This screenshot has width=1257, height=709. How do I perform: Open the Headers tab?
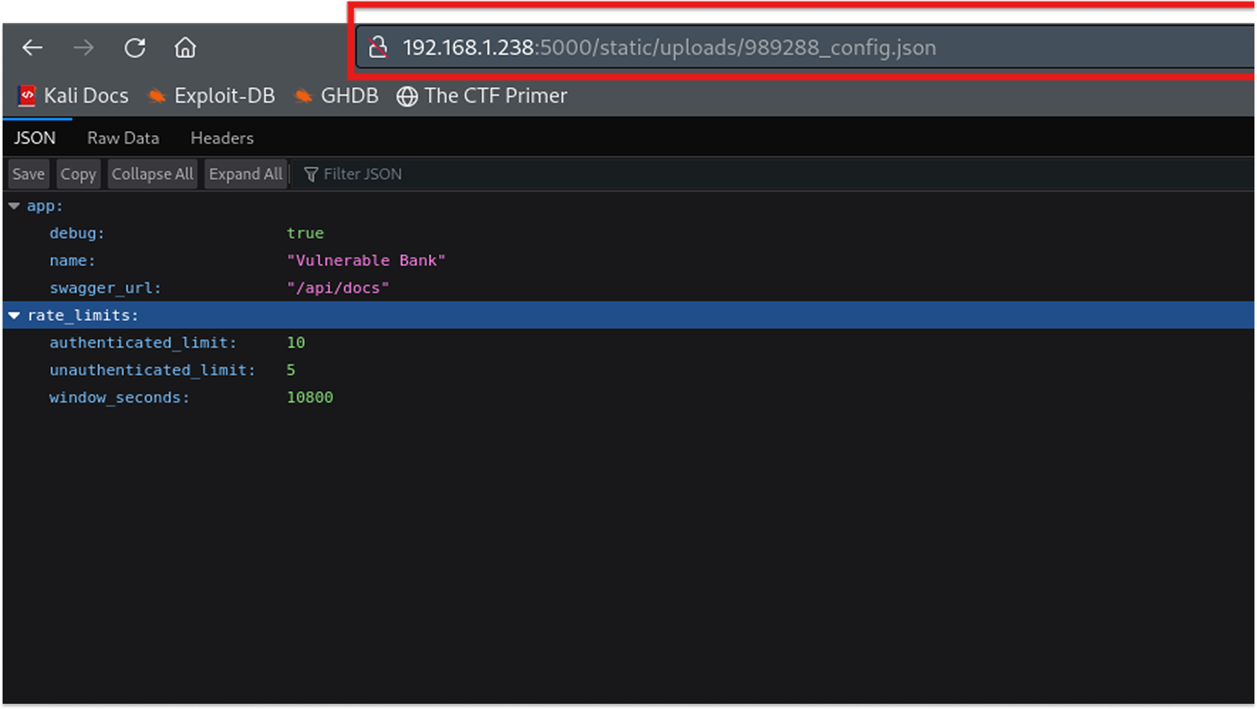point(222,137)
